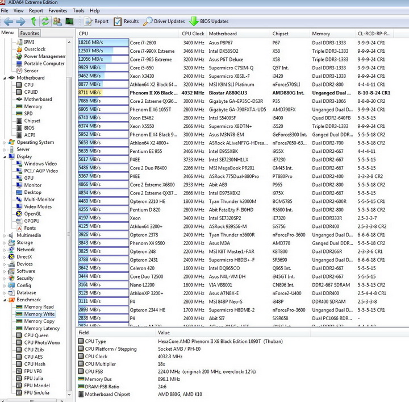This screenshot has height=402, width=409.
Task: Switch to the Favorites tab
Action: [30, 33]
